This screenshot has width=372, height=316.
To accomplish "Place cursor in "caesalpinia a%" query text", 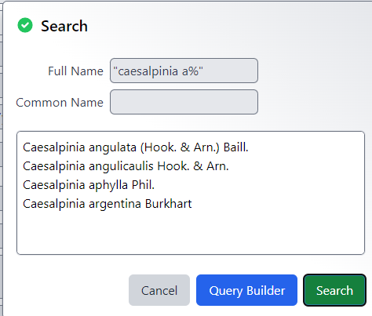I will point(158,71).
